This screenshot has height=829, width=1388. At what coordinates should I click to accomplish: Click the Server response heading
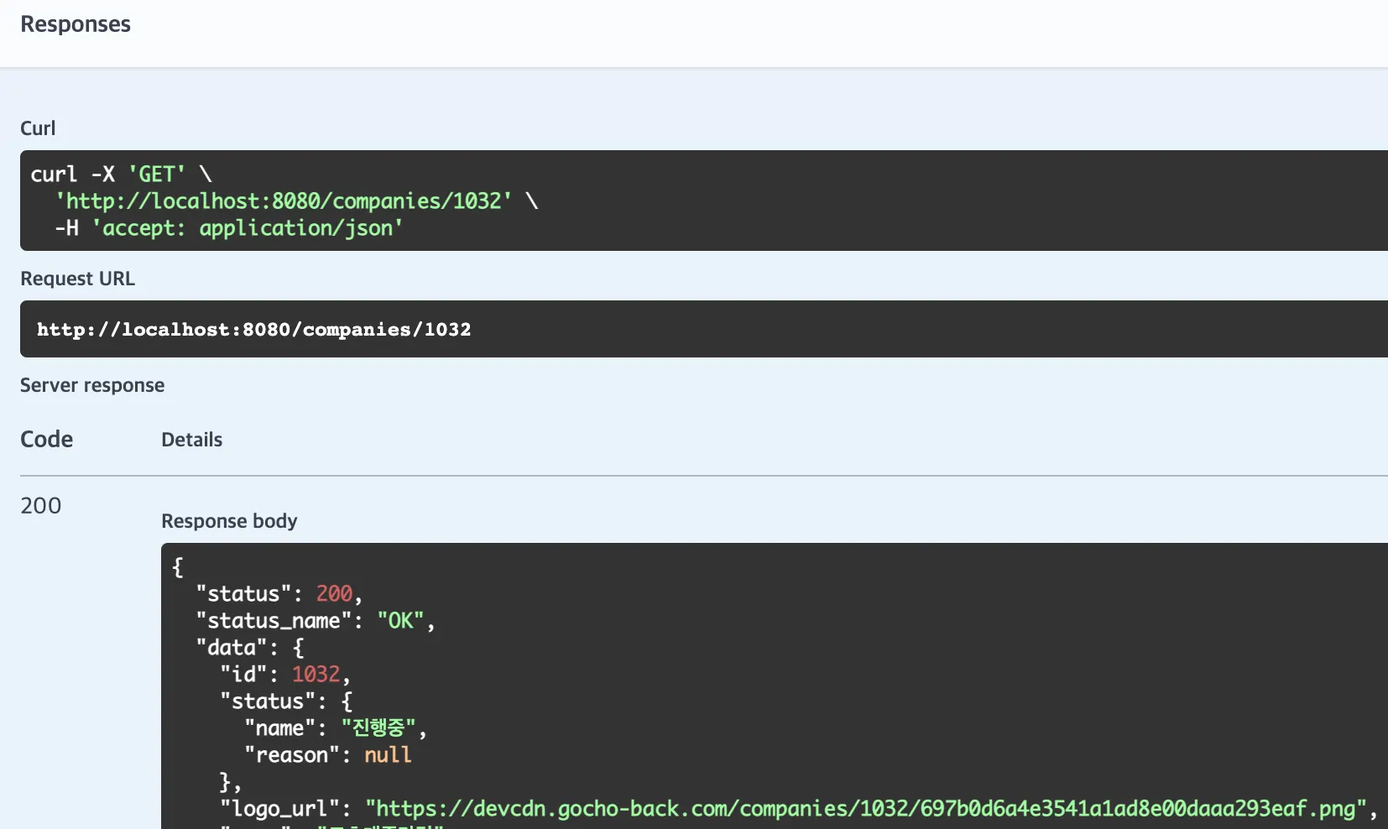pos(92,385)
